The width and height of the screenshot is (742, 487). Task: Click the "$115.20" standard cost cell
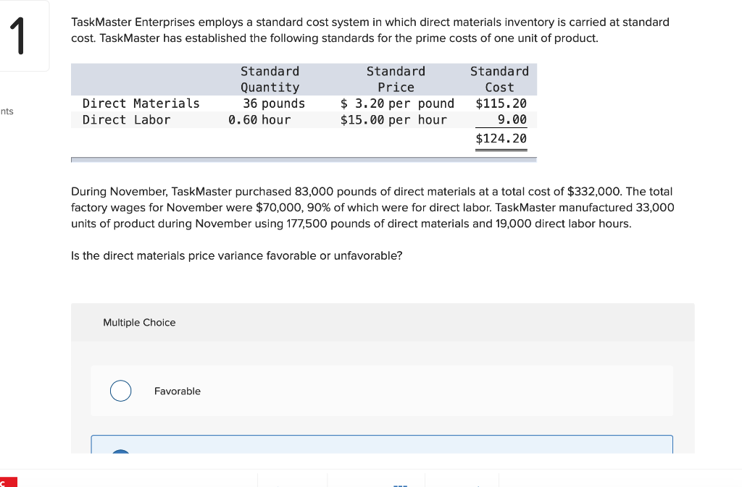click(x=501, y=103)
